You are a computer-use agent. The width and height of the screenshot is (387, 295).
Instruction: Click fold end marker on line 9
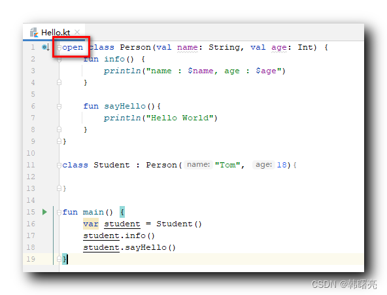pyautogui.click(x=59, y=141)
